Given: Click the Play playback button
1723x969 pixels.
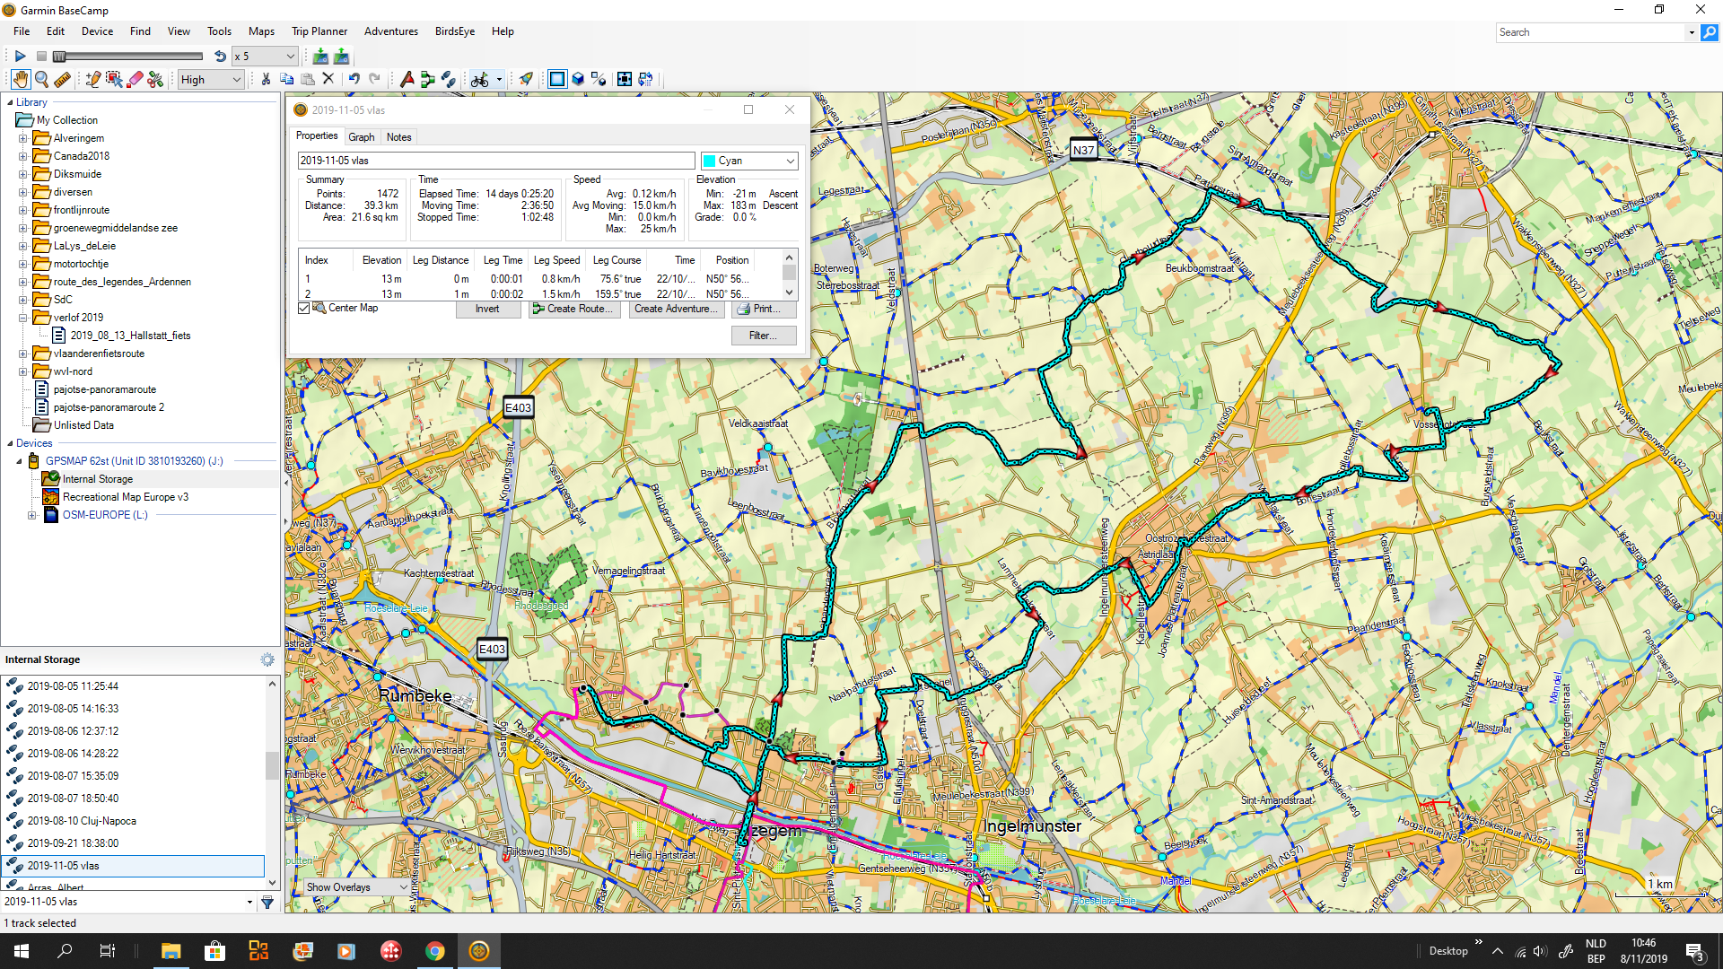Looking at the screenshot, I should (20, 57).
